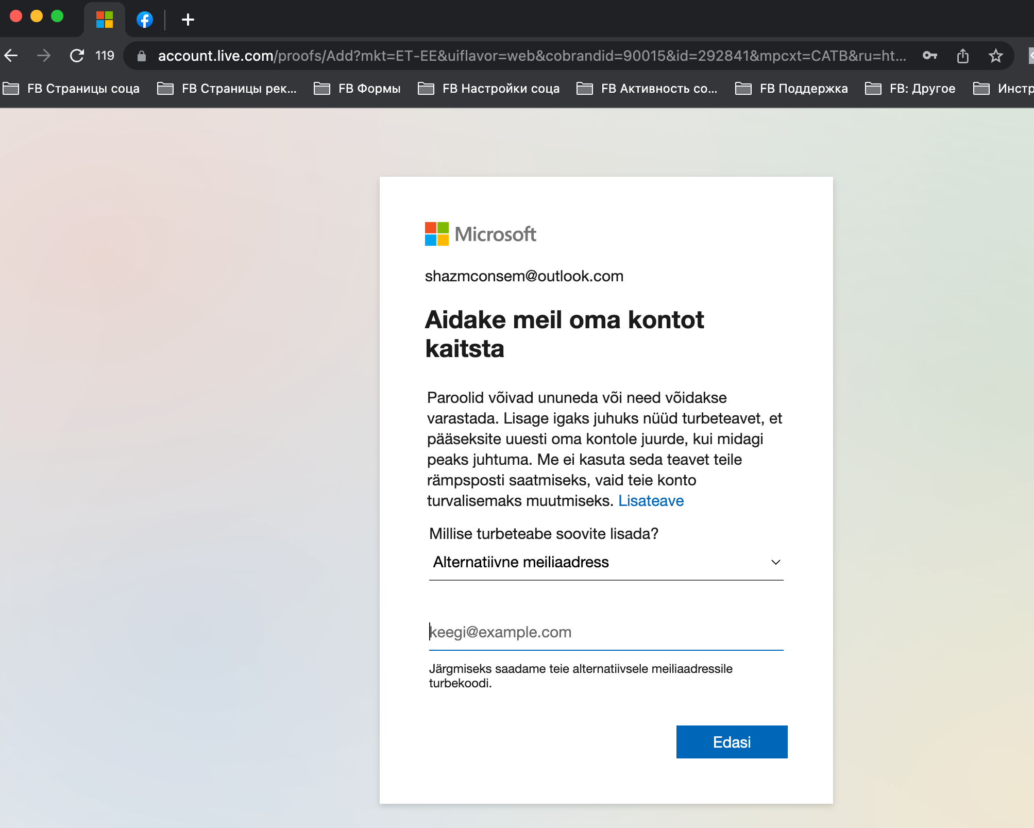Open new tab with plus icon
Image resolution: width=1034 pixels, height=828 pixels.
tap(188, 20)
